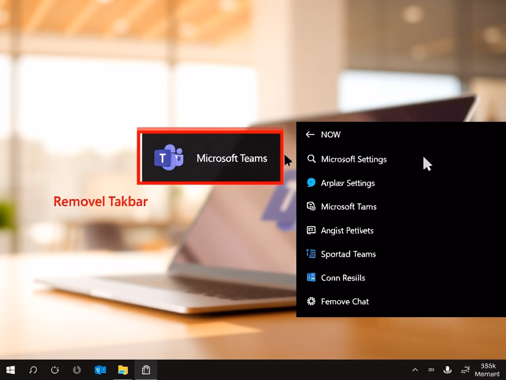Show hidden tray icons chevron
The image size is (506, 380).
coord(415,370)
